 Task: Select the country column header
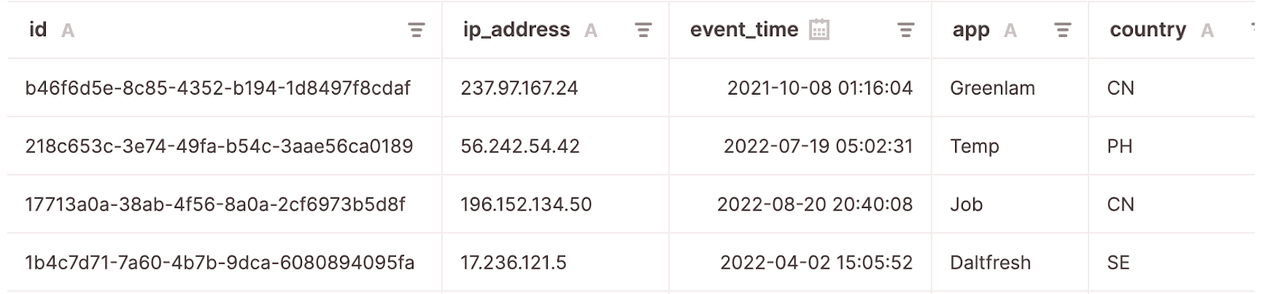(x=1172, y=30)
